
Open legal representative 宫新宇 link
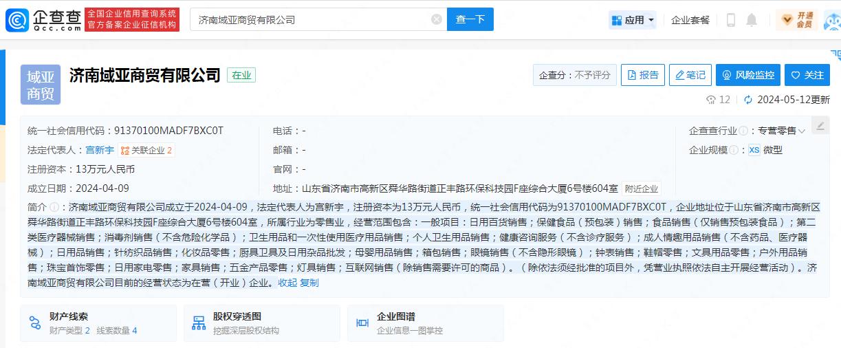pyautogui.click(x=100, y=149)
